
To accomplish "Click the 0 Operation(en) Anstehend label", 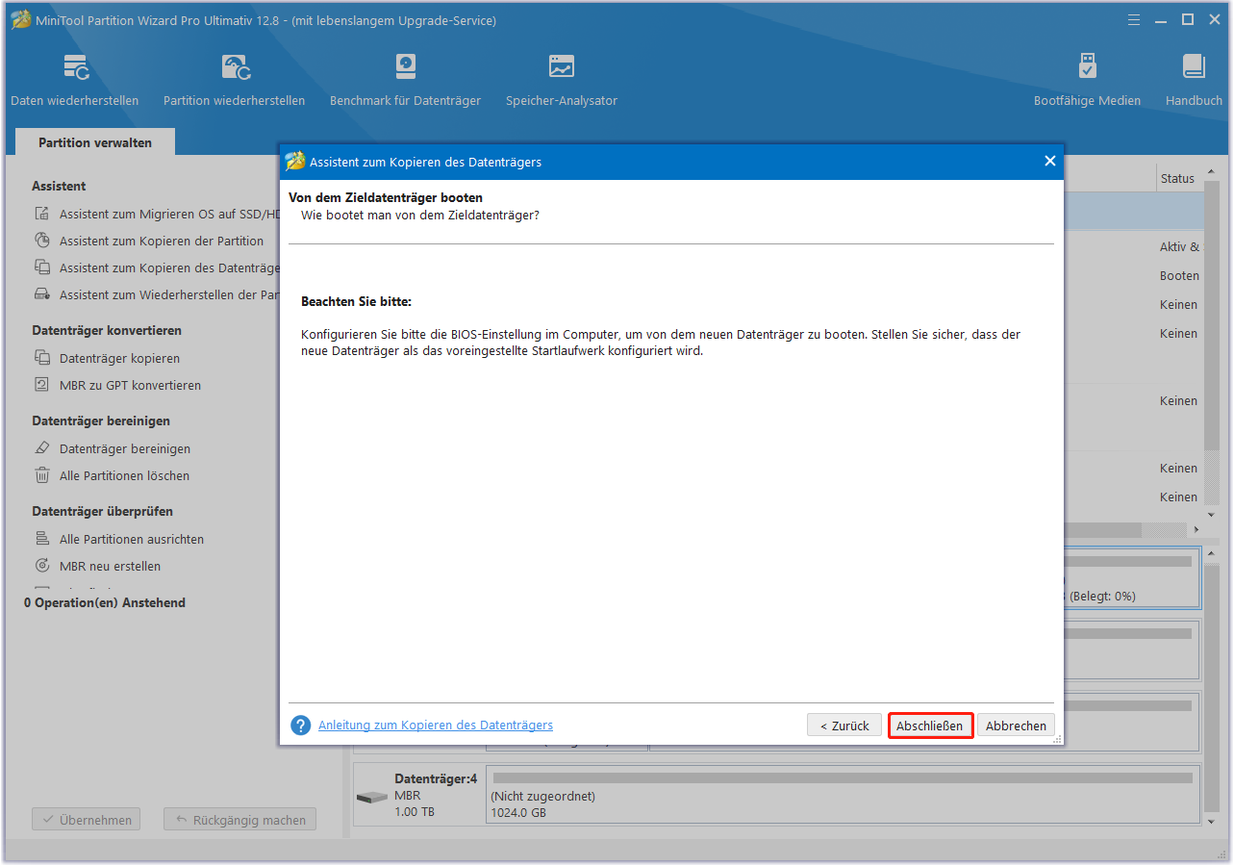I will point(105,602).
